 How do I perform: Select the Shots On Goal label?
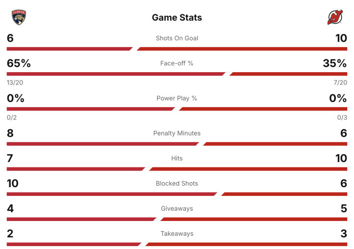coord(177,38)
